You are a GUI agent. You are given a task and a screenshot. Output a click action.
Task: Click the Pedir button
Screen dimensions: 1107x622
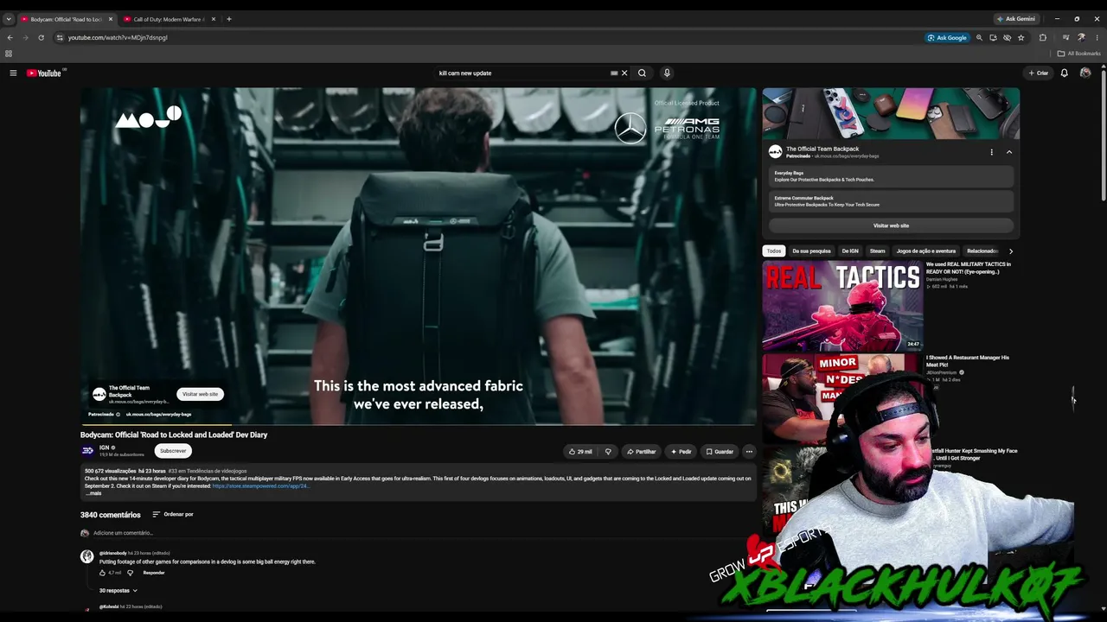point(681,452)
